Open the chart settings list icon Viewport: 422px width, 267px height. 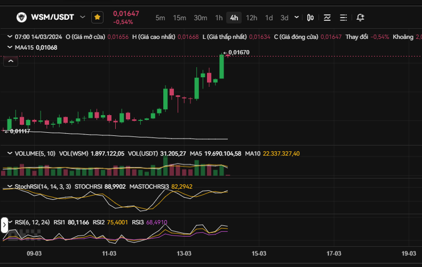[343, 18]
